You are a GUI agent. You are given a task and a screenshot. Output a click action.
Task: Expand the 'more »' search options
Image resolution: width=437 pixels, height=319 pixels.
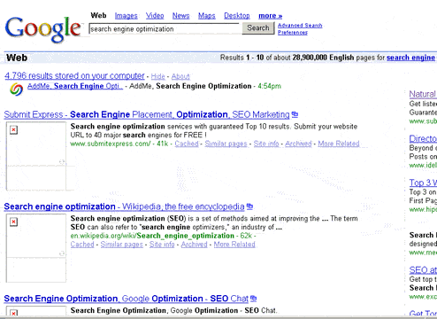270,16
